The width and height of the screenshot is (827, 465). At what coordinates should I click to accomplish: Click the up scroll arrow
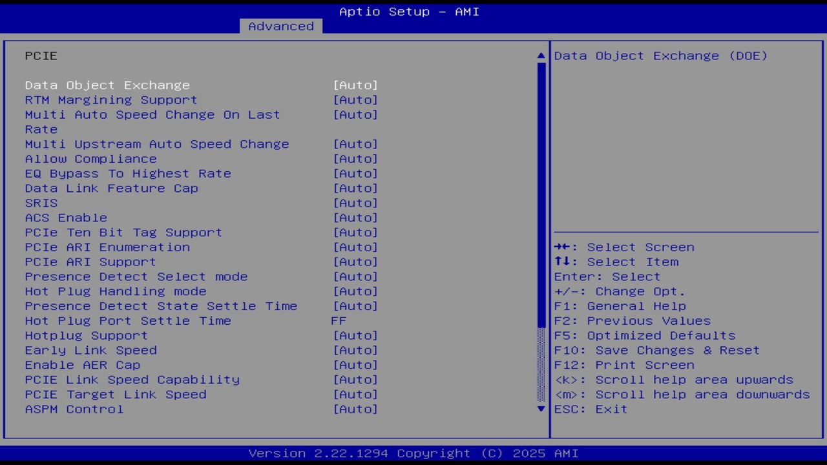tap(540, 56)
